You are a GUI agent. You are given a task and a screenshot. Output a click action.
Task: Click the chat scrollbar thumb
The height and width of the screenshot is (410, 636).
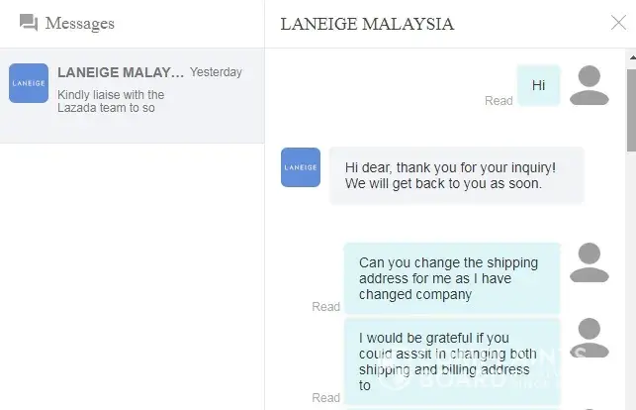(631, 110)
